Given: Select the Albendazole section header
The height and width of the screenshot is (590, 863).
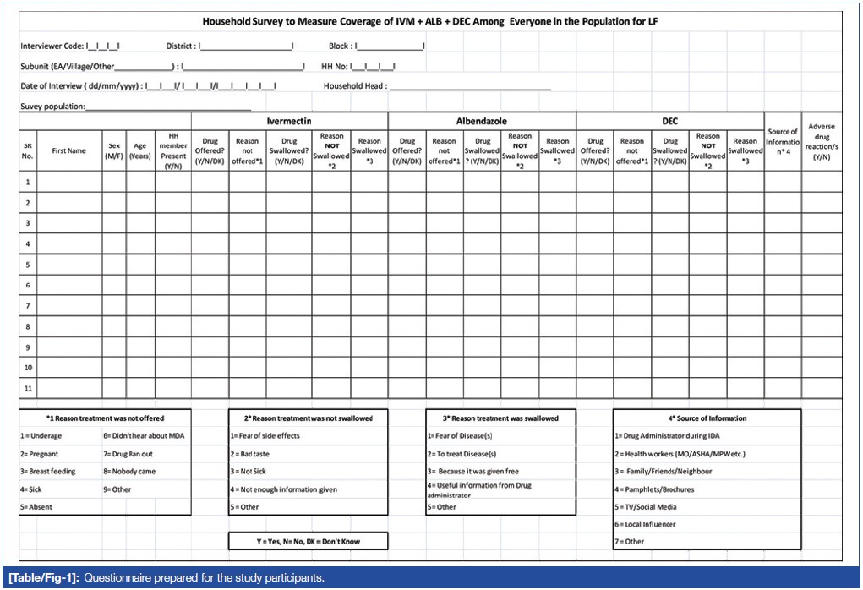Looking at the screenshot, I should click(482, 122).
